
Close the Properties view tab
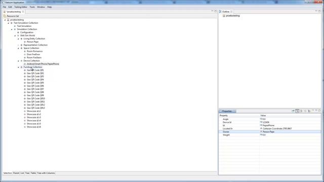click(x=234, y=111)
